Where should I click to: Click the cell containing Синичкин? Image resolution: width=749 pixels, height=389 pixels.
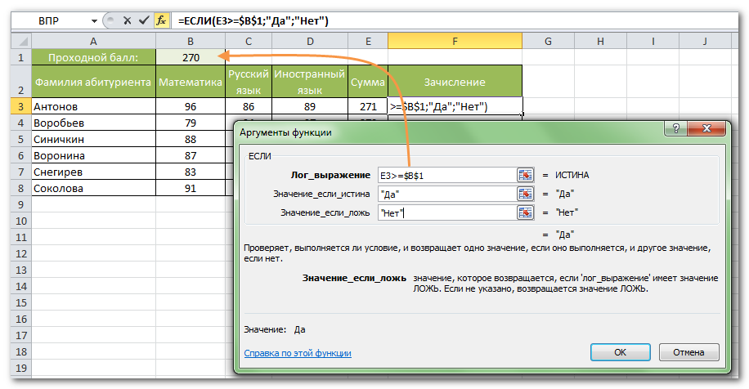[93, 139]
